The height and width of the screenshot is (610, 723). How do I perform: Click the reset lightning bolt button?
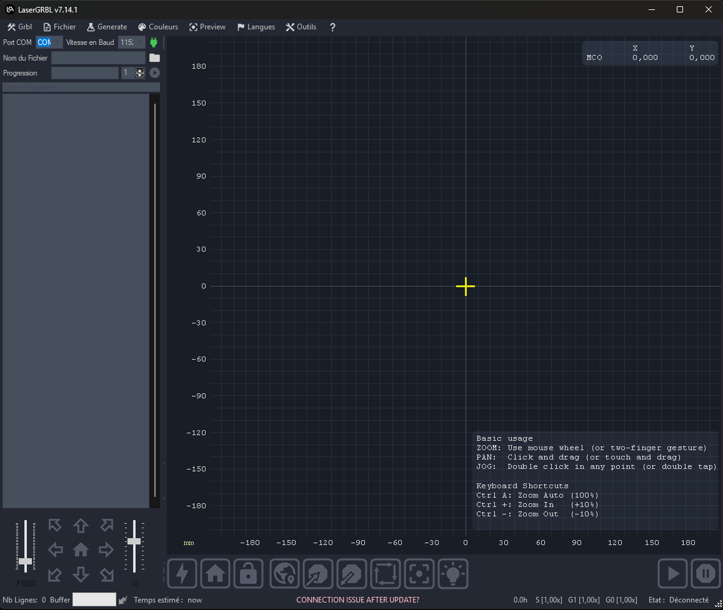point(182,574)
